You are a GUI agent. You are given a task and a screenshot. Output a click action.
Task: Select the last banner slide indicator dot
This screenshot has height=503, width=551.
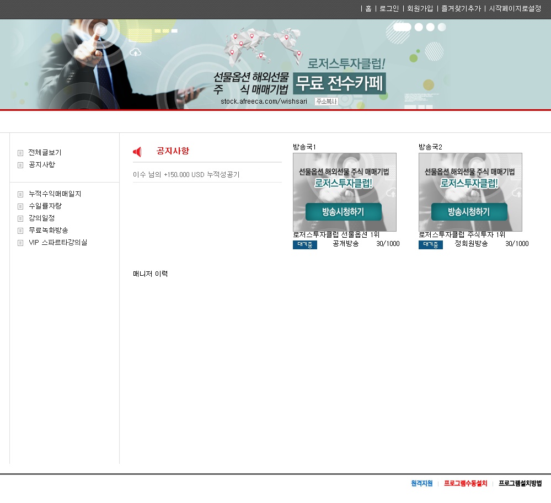click(442, 27)
